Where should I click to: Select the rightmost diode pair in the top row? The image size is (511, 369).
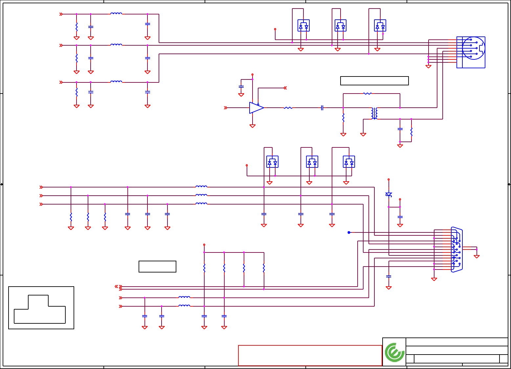tap(380, 26)
